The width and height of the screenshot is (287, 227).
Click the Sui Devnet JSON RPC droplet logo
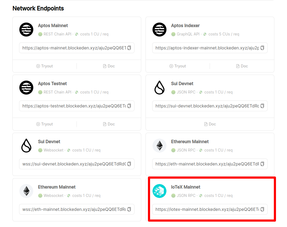(x=159, y=88)
